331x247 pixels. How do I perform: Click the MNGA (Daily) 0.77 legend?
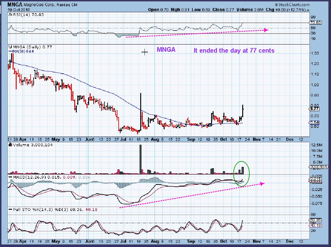click(x=32, y=47)
